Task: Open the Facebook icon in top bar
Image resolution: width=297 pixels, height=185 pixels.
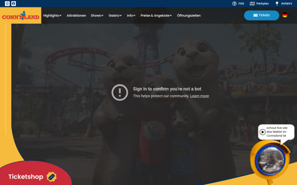Action: [x=14, y=3]
